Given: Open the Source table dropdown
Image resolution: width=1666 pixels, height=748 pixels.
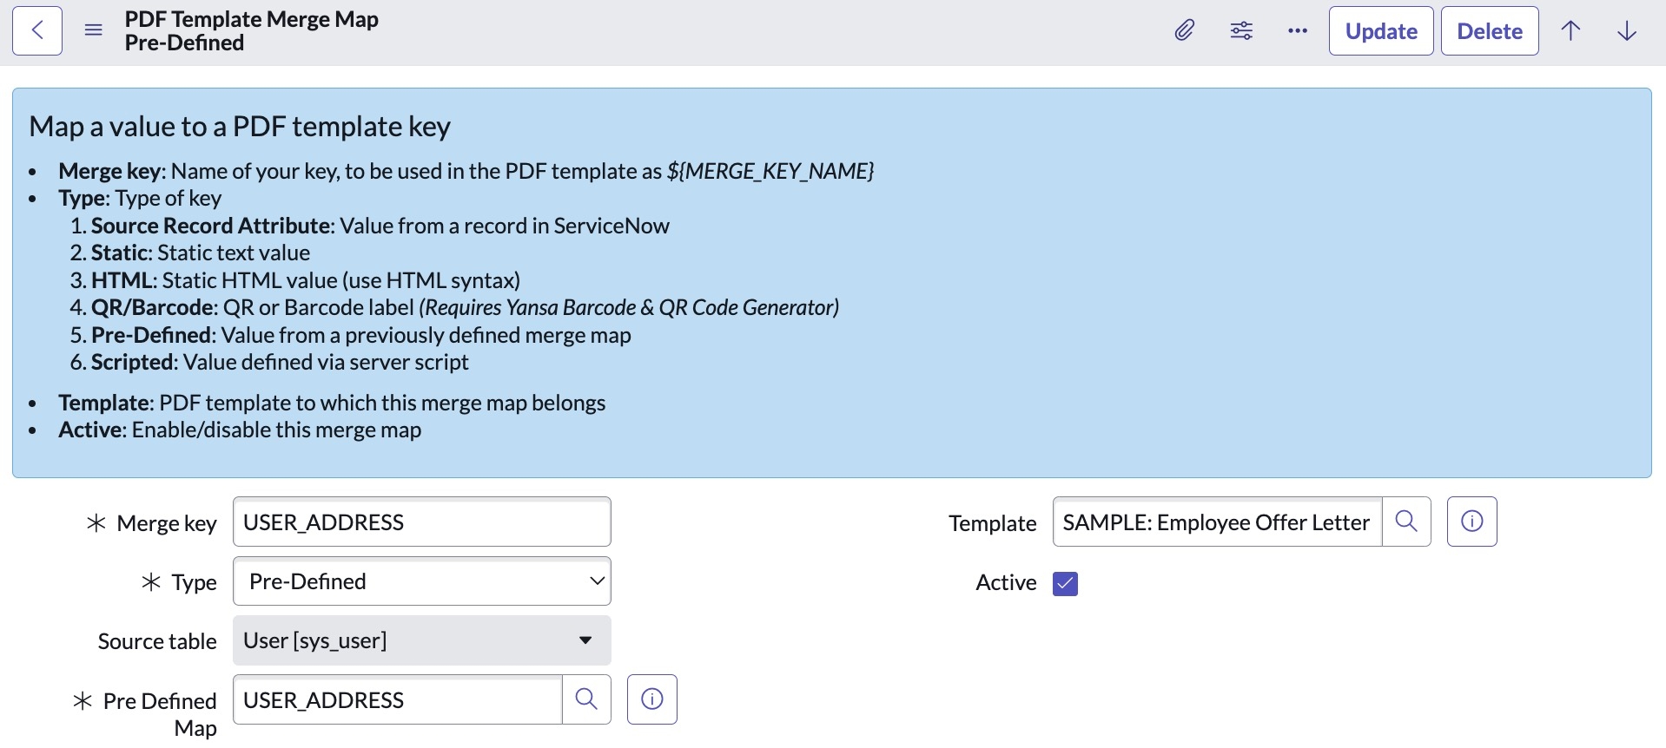Looking at the screenshot, I should [x=422, y=640].
